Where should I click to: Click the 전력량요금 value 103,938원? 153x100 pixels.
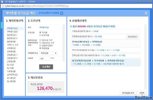98,37
